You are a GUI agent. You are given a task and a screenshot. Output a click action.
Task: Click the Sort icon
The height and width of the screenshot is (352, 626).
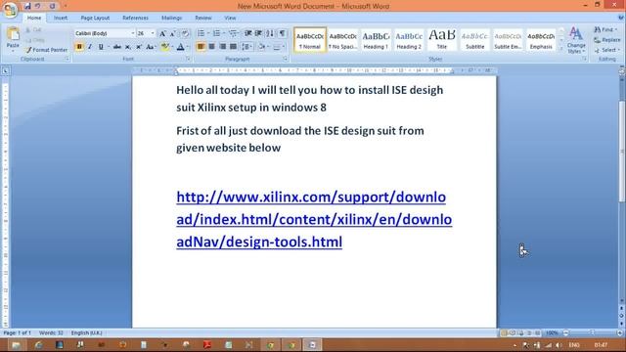point(270,33)
